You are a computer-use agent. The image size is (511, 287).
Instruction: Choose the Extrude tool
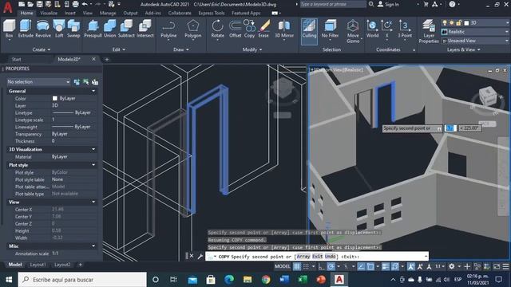[26, 29]
